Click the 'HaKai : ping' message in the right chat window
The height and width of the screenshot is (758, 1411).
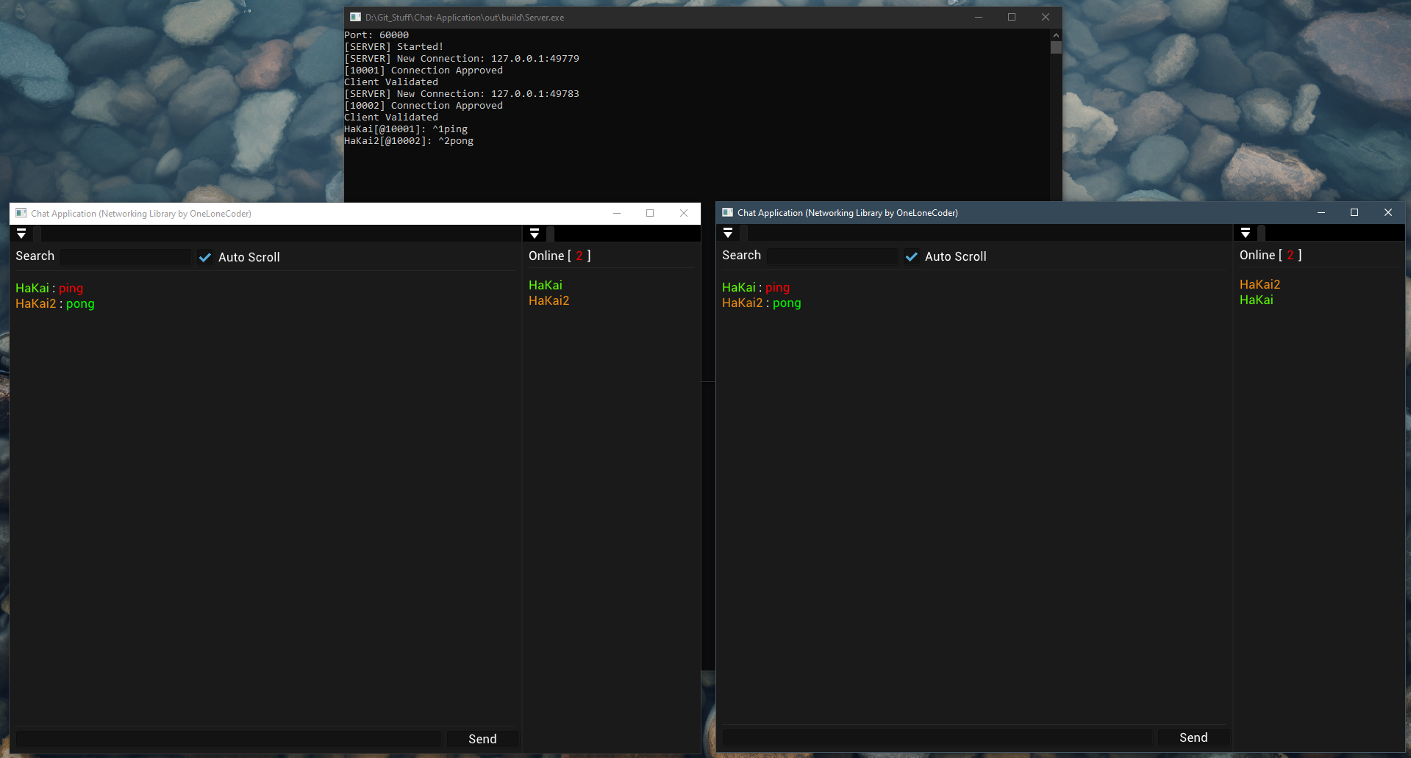756,287
